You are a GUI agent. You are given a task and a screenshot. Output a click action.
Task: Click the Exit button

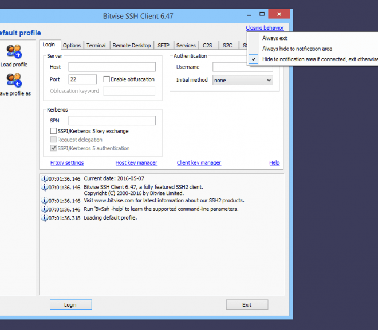[247, 304]
